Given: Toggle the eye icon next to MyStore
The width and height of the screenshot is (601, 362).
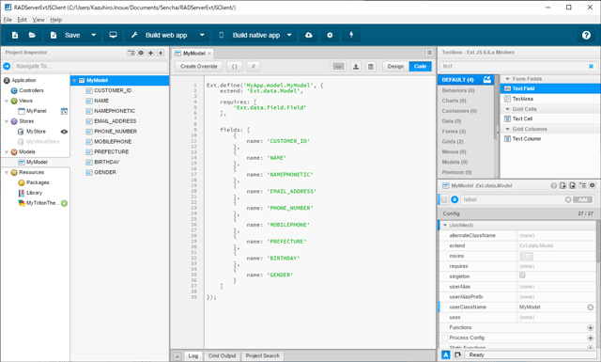Looking at the screenshot, I should point(64,132).
